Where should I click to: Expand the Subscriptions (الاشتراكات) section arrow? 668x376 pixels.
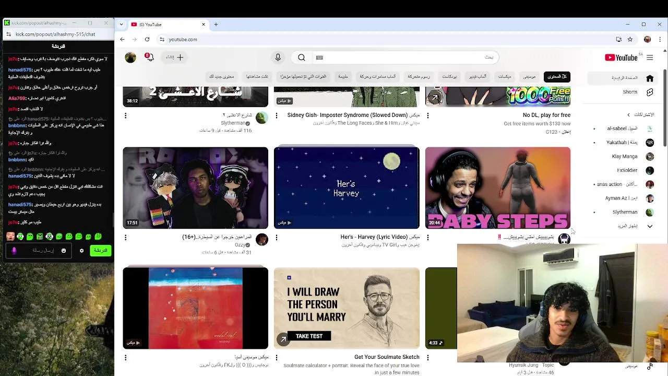628,115
